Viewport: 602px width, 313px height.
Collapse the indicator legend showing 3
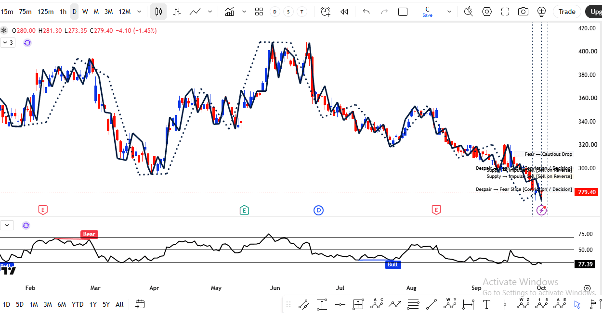(8, 43)
